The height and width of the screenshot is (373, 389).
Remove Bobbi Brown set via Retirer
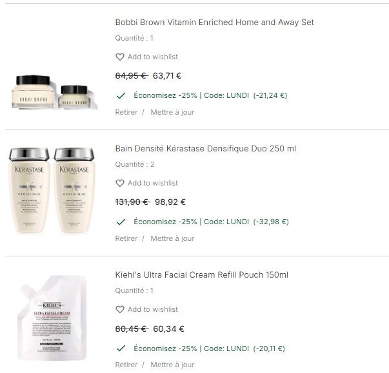click(126, 112)
